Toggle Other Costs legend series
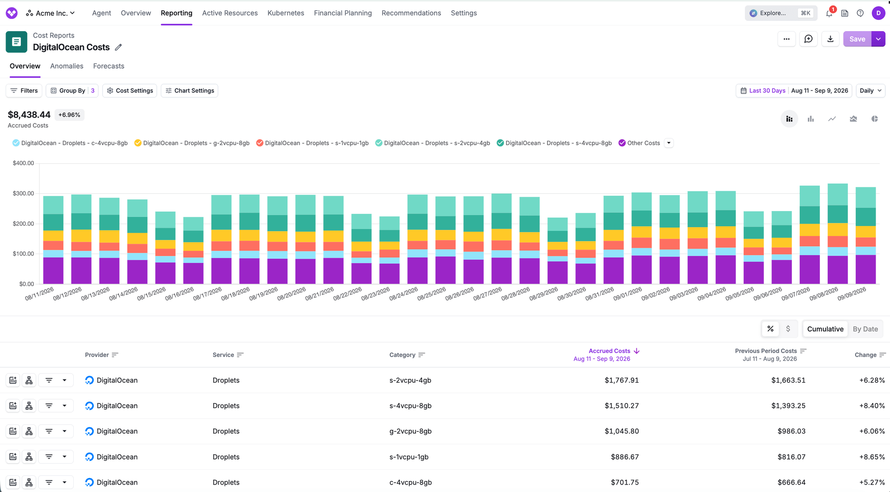890x492 pixels. 639,143
